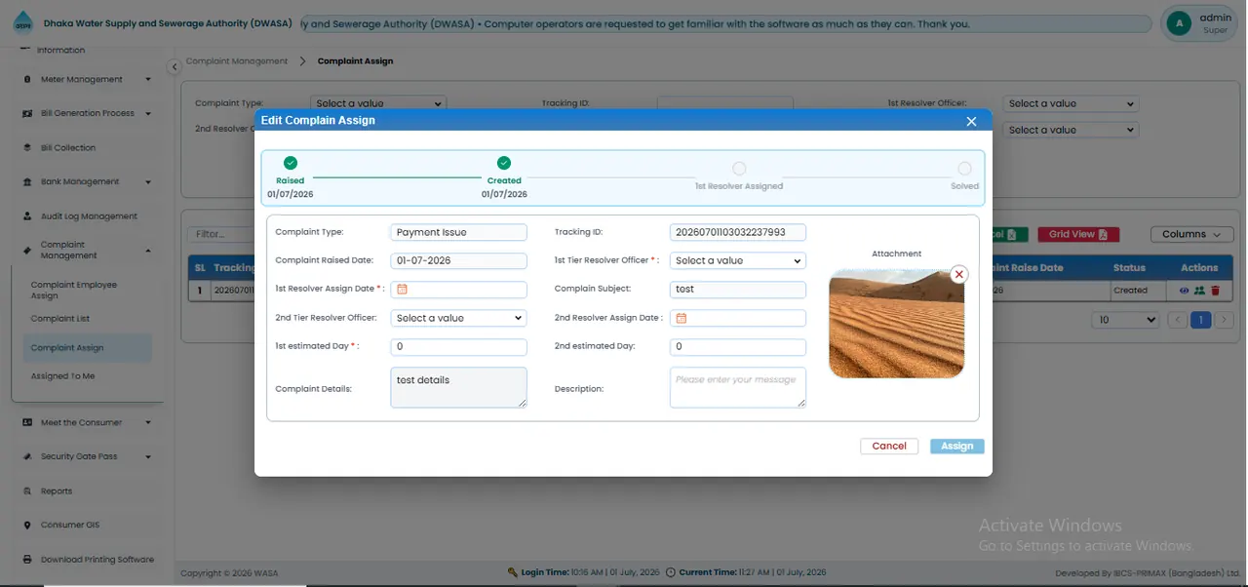Click the Assign button

pyautogui.click(x=956, y=446)
